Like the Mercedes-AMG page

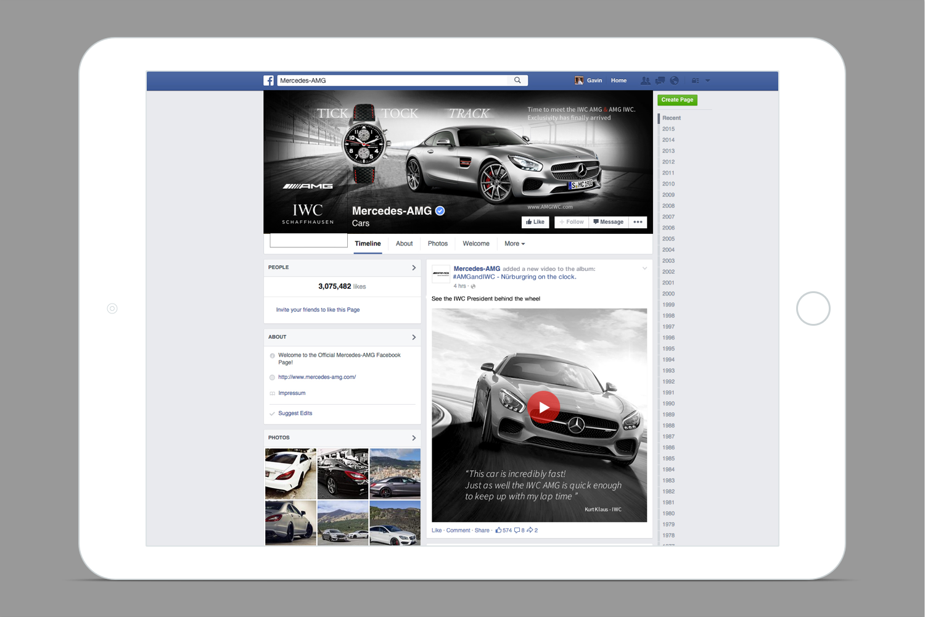(535, 222)
